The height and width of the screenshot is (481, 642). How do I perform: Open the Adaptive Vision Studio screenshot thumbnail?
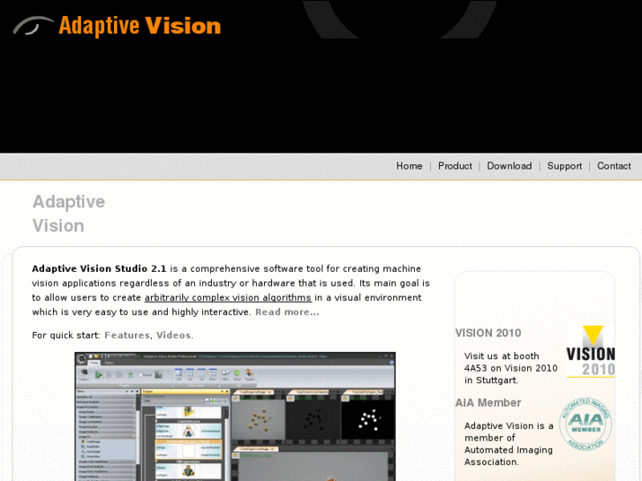click(x=235, y=417)
